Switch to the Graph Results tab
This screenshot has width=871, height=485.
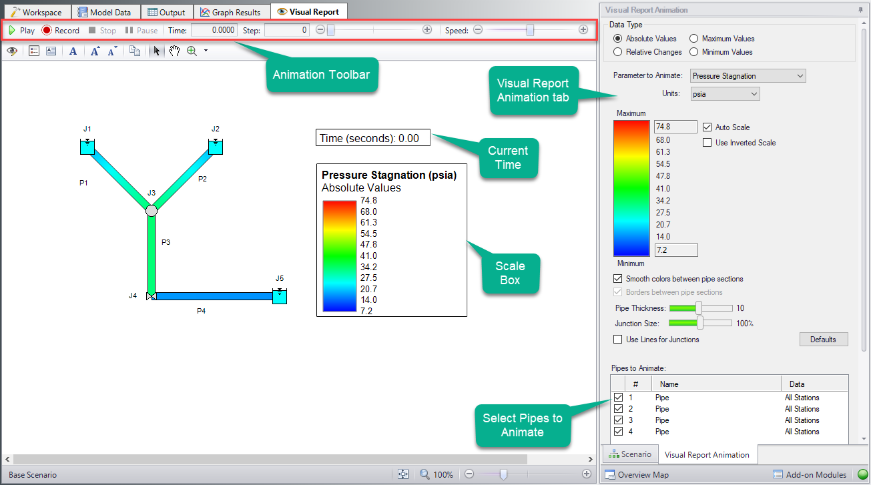coord(232,11)
